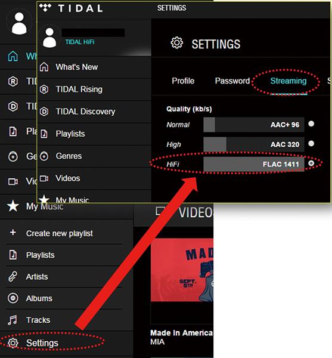
Task: Open What's New home icon in overlay
Action: point(44,67)
